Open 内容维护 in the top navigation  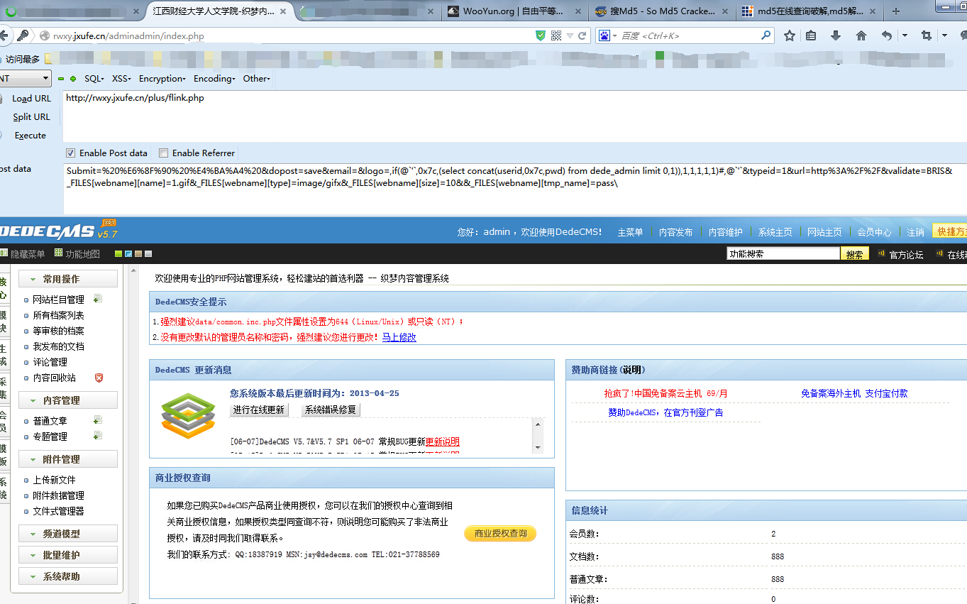[725, 232]
